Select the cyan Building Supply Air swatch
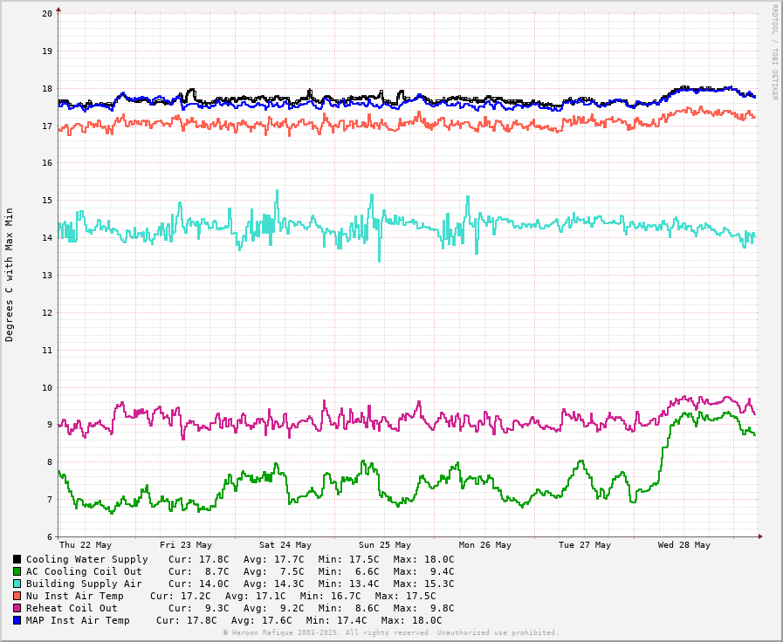The height and width of the screenshot is (642, 783). (x=17, y=584)
